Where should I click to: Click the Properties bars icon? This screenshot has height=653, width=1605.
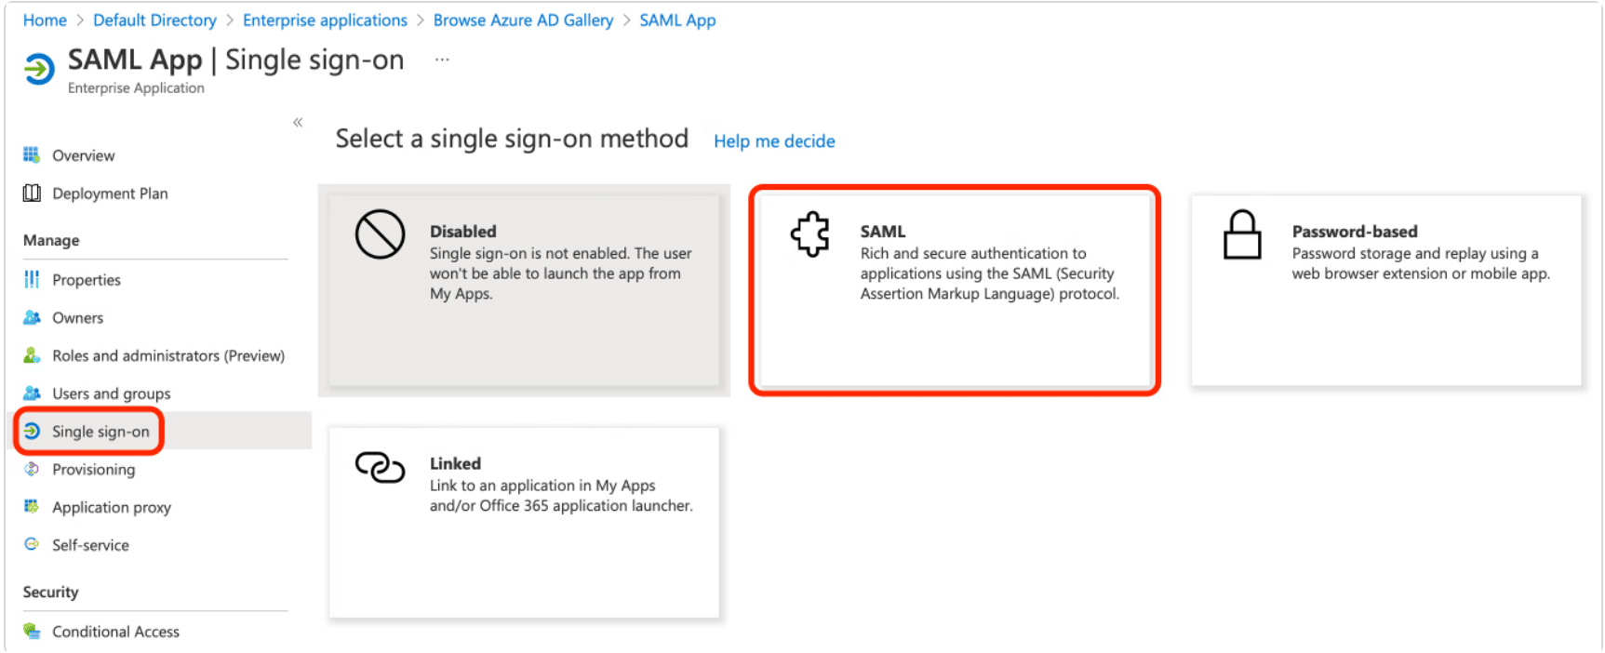(32, 279)
